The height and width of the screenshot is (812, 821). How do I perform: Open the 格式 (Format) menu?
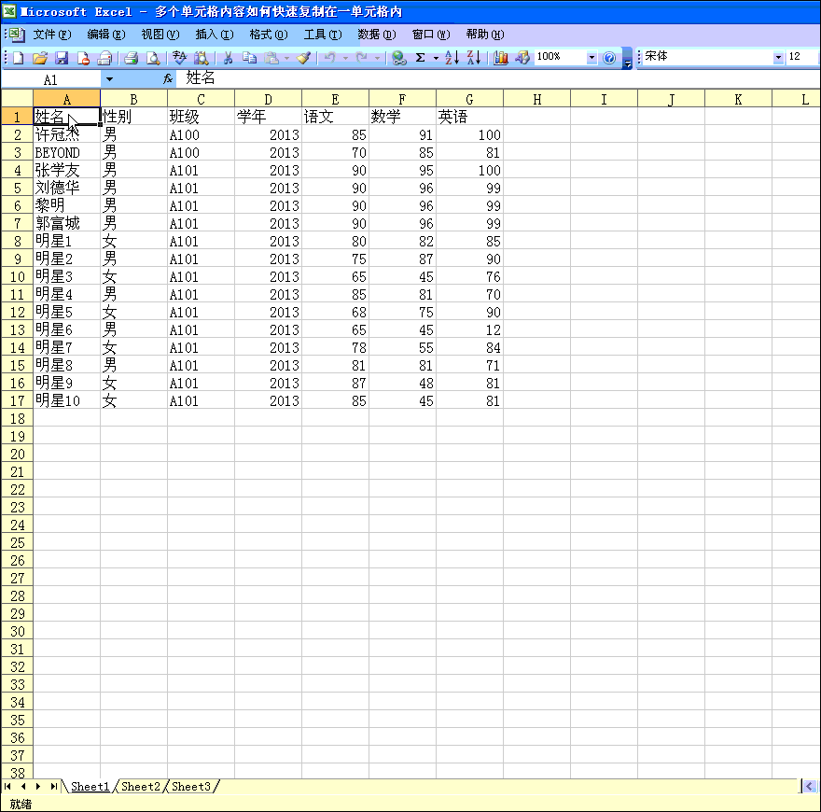coord(268,35)
